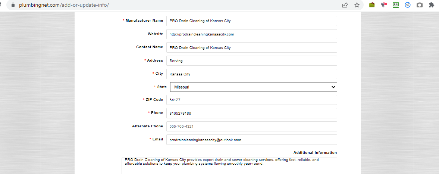439x174 pixels.
Task: Click the Additional Information text area
Action: coord(229,165)
